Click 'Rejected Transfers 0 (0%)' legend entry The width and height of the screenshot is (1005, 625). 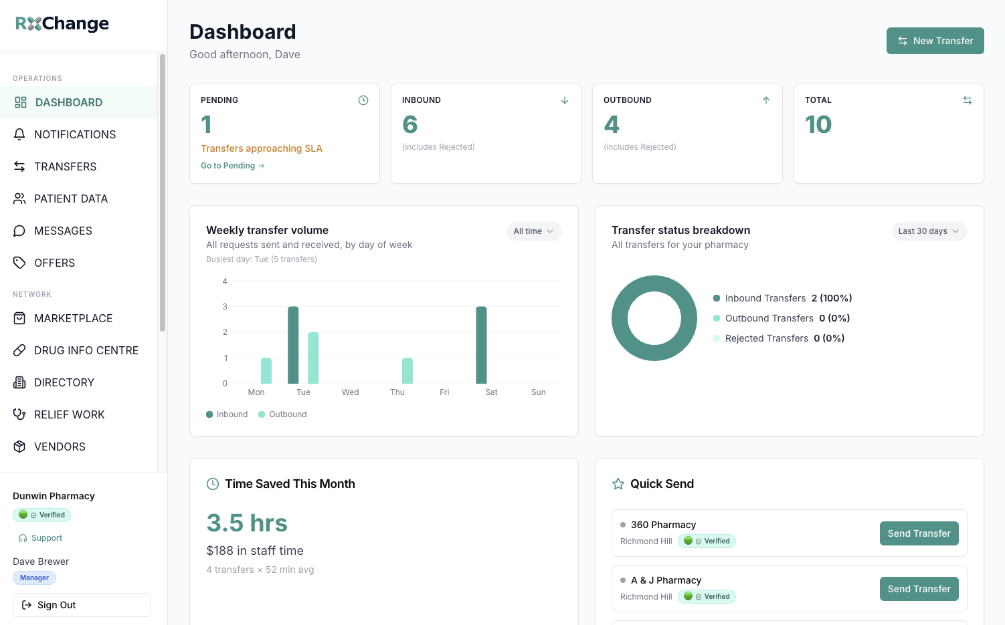779,338
